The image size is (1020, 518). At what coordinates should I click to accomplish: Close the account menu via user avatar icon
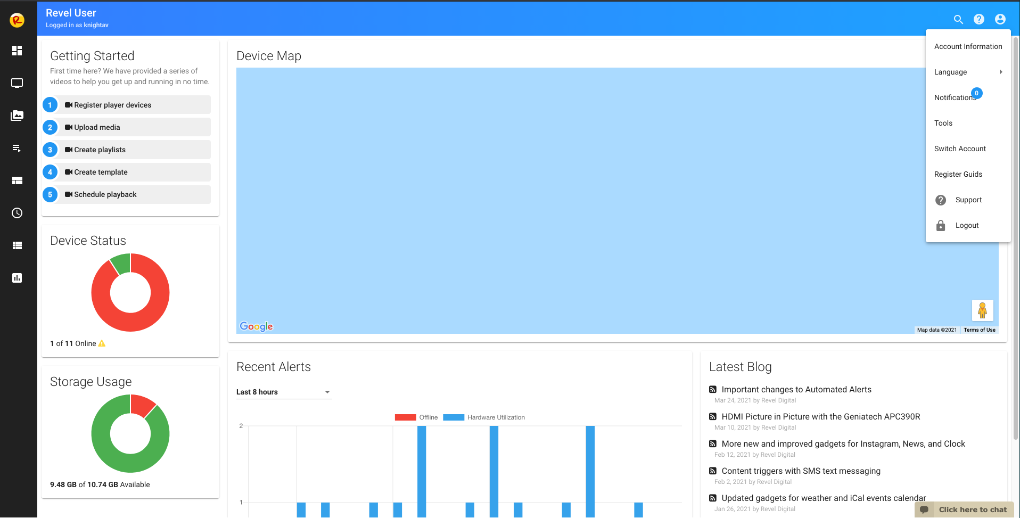(1000, 19)
